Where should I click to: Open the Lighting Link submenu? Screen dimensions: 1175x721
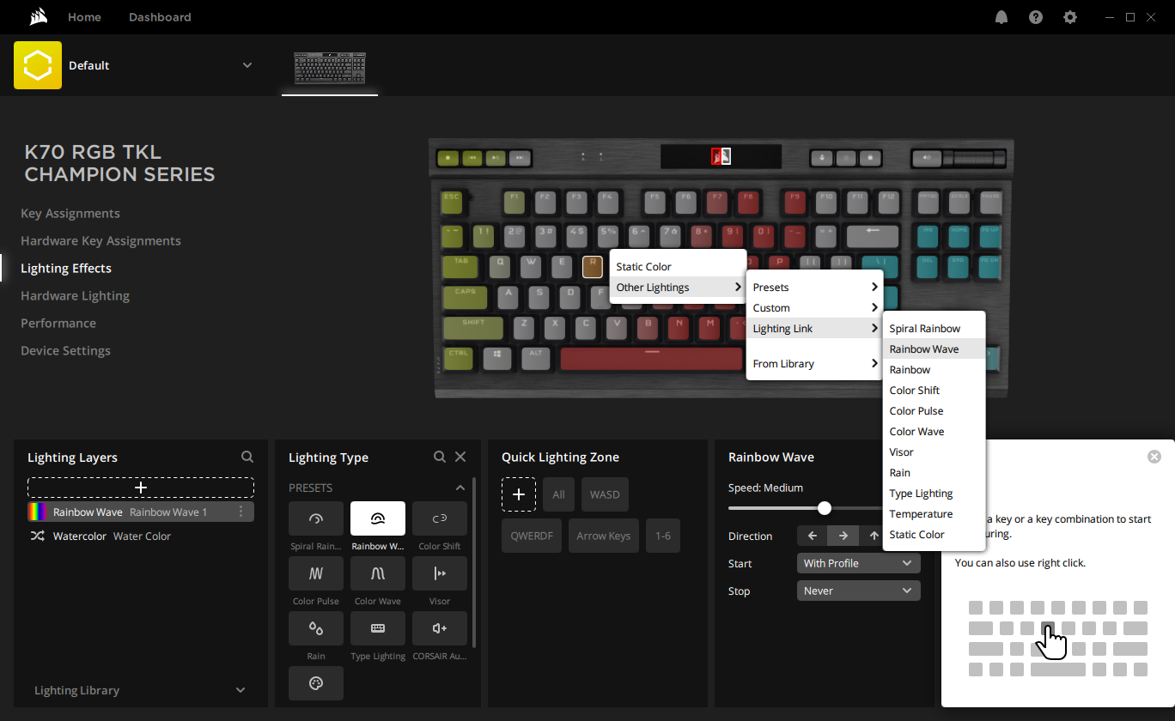pos(814,329)
